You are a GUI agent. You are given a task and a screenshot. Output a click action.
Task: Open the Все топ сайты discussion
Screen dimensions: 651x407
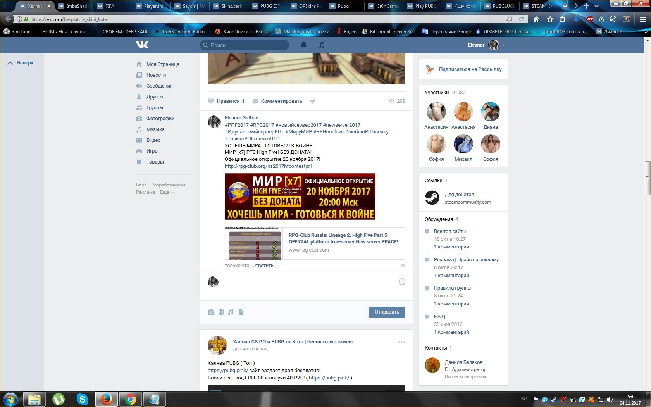click(x=450, y=231)
